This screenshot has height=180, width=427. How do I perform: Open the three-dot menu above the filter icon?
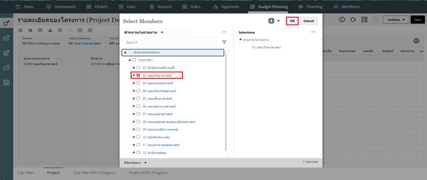pos(224,32)
